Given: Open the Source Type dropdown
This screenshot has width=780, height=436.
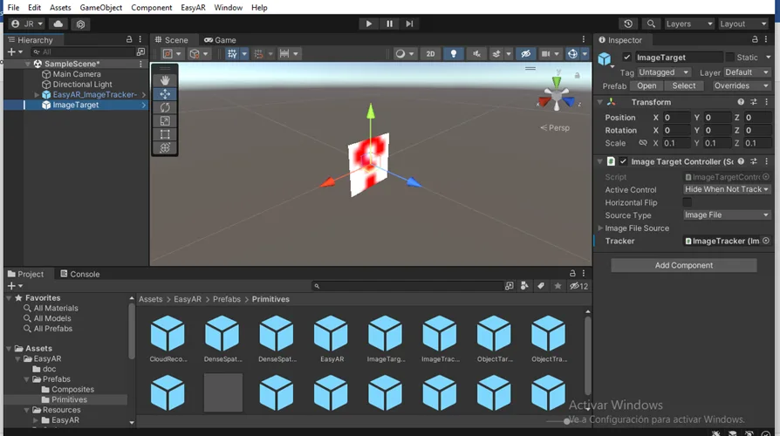Looking at the screenshot, I should [727, 215].
